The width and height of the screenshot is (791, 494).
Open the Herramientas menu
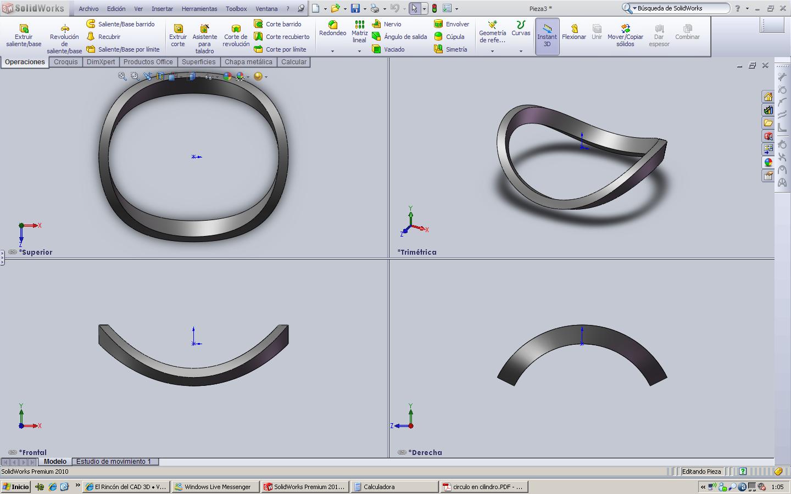pyautogui.click(x=199, y=9)
